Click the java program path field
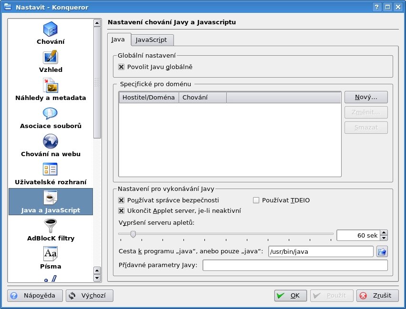The image size is (406, 309). tap(321, 251)
